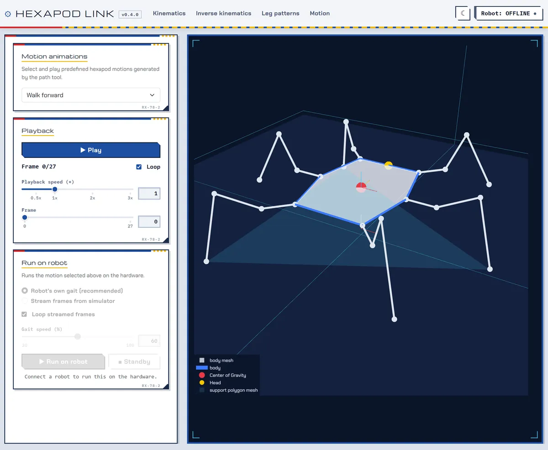Open the Inverse kinematics tab
The width and height of the screenshot is (548, 450).
tap(224, 13)
